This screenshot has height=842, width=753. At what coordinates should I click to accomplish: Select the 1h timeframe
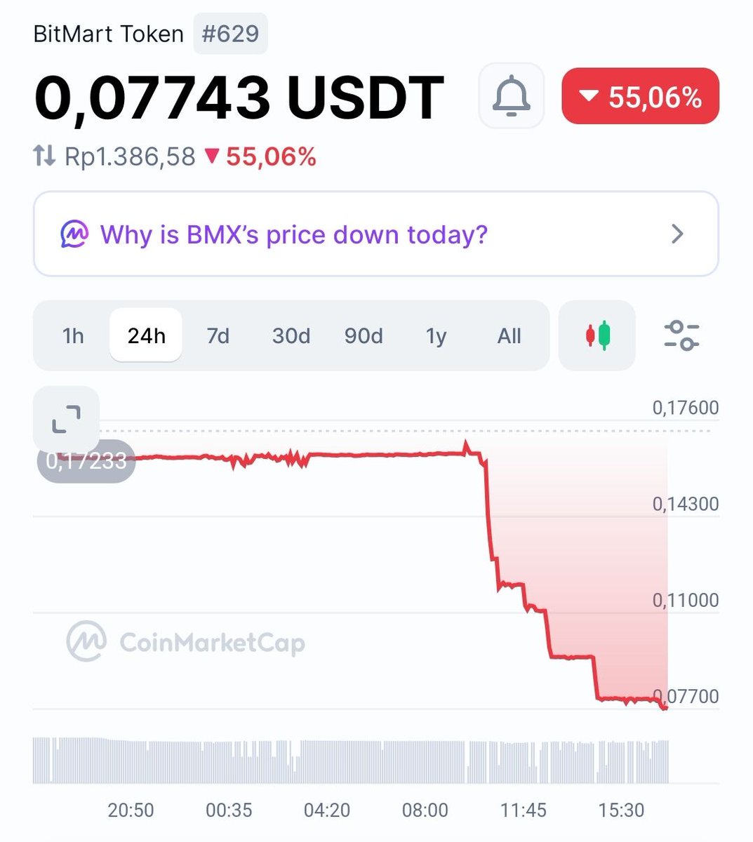(73, 336)
